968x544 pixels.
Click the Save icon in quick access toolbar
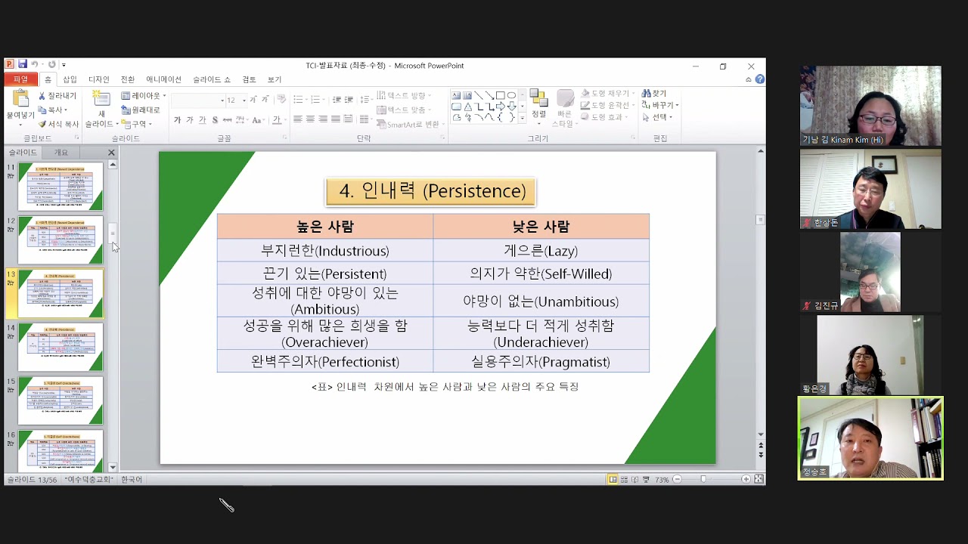coord(23,65)
